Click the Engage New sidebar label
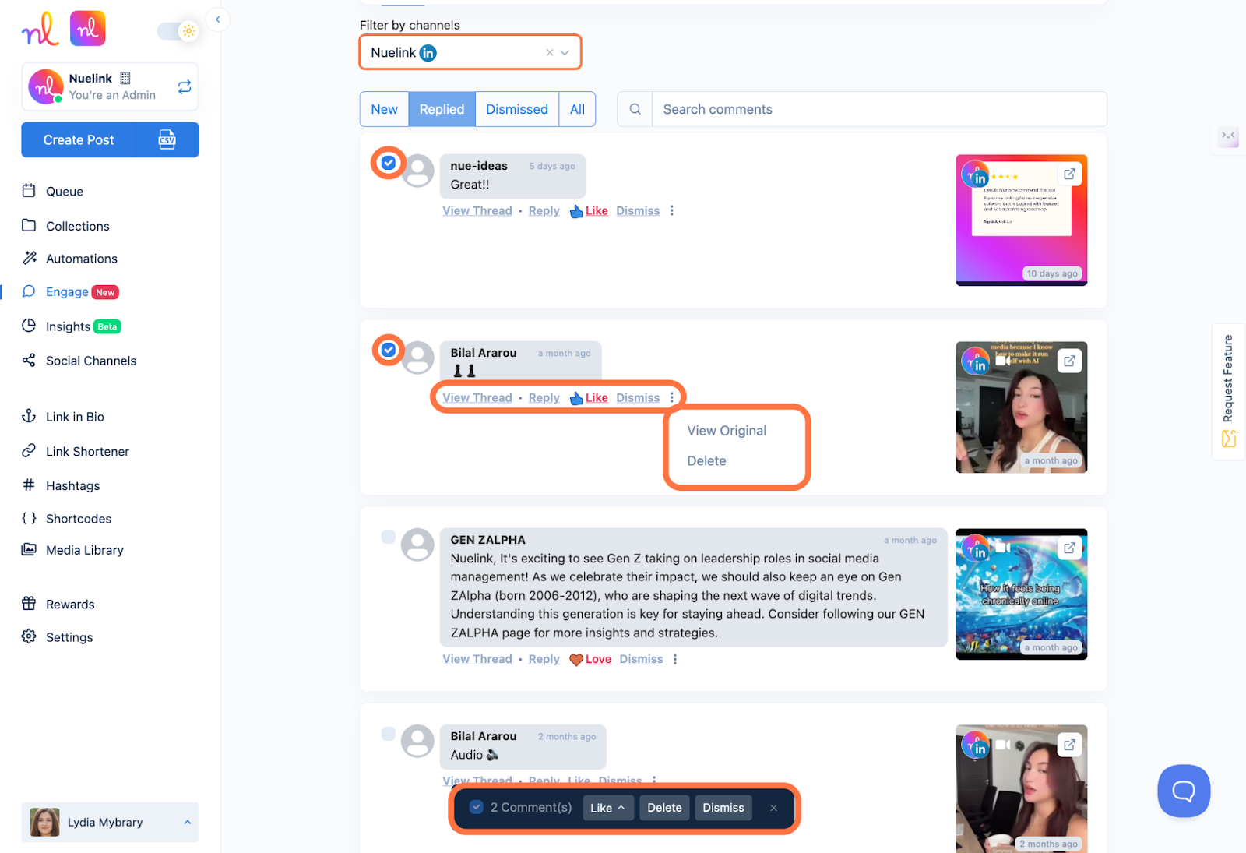 pyautogui.click(x=82, y=291)
